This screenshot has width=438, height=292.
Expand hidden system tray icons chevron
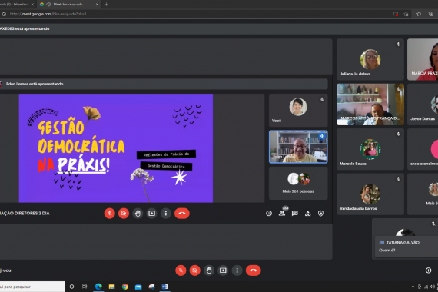point(413,287)
